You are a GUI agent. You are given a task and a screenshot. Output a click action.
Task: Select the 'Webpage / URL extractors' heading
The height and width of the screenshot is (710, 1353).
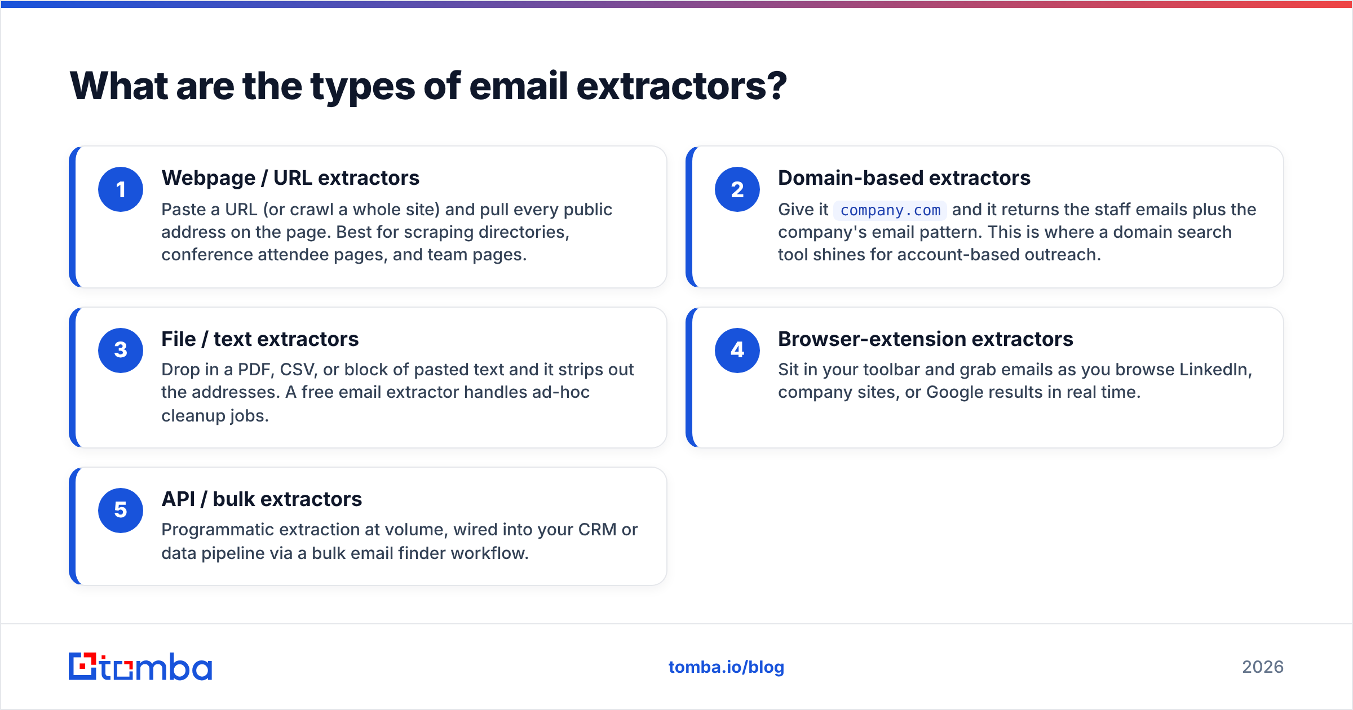(290, 178)
